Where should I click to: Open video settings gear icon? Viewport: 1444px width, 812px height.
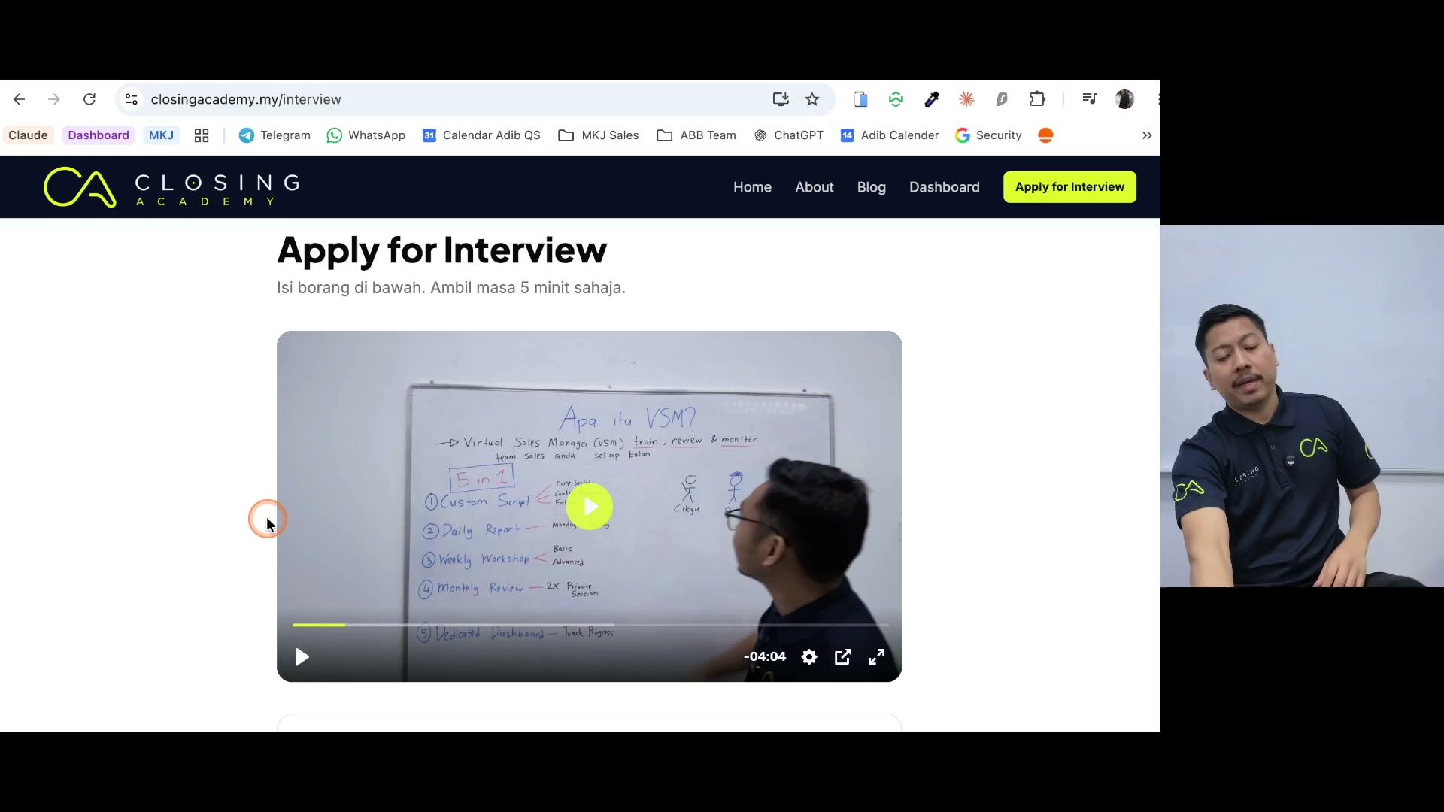point(809,657)
